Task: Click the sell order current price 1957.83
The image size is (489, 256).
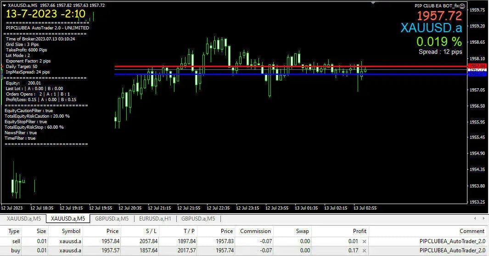Action: (225, 241)
